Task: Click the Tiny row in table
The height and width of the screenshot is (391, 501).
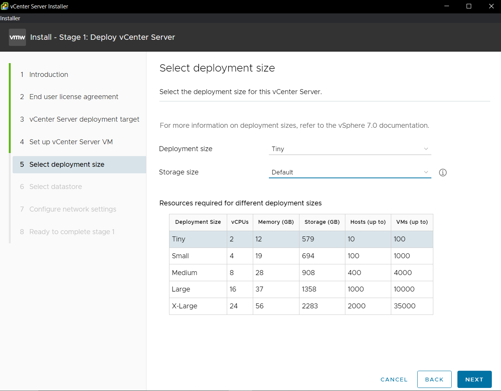Action: tap(301, 239)
